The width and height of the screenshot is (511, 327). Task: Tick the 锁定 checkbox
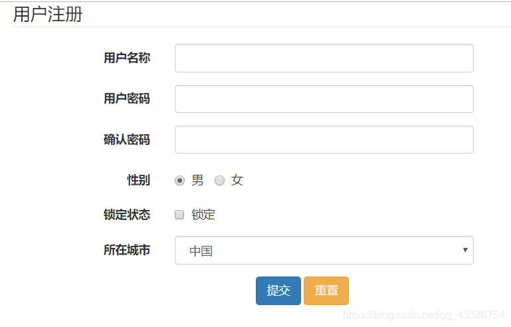(x=179, y=215)
